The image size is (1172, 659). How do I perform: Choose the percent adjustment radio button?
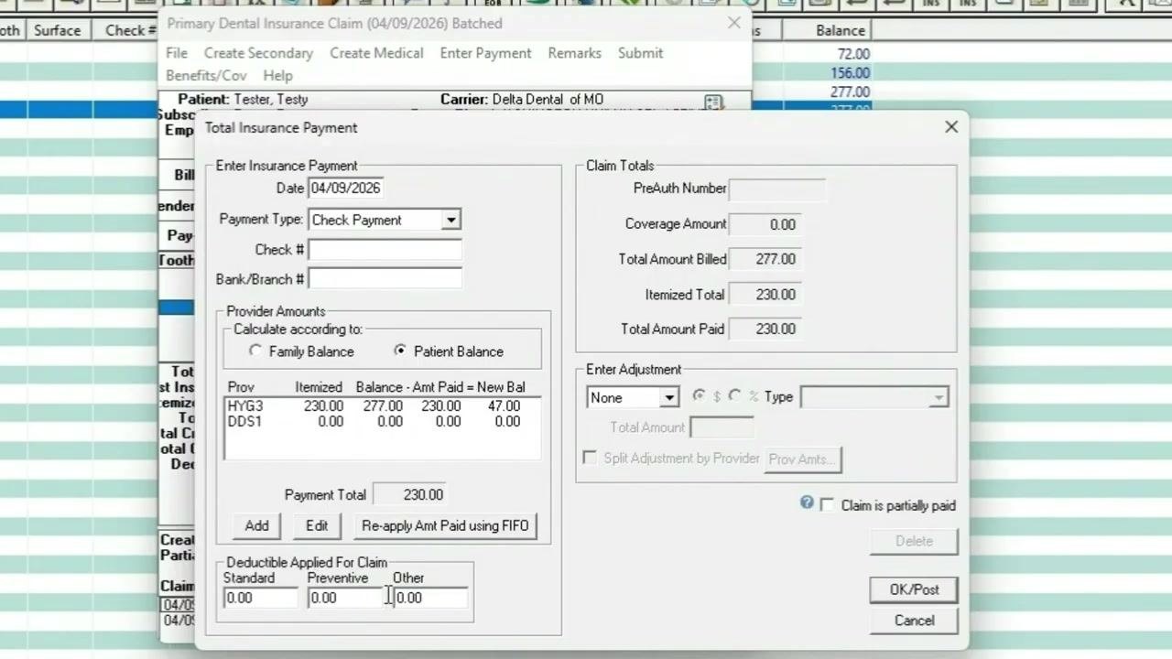pos(735,396)
